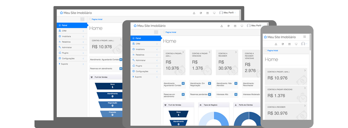Click the Meu Site Imobiliário title on tablet

[x=151, y=26]
